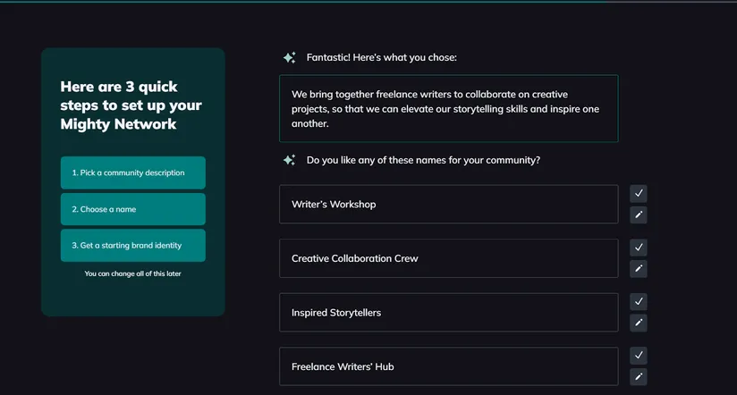Go to step 1 Pick a community description
Viewport: 737px width, 395px height.
coord(132,172)
